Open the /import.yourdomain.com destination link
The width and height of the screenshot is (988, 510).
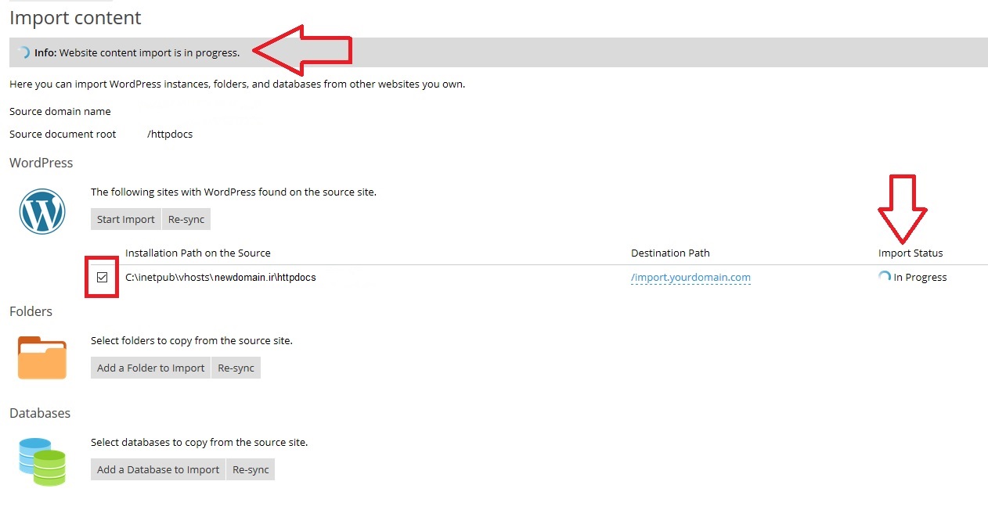[691, 277]
